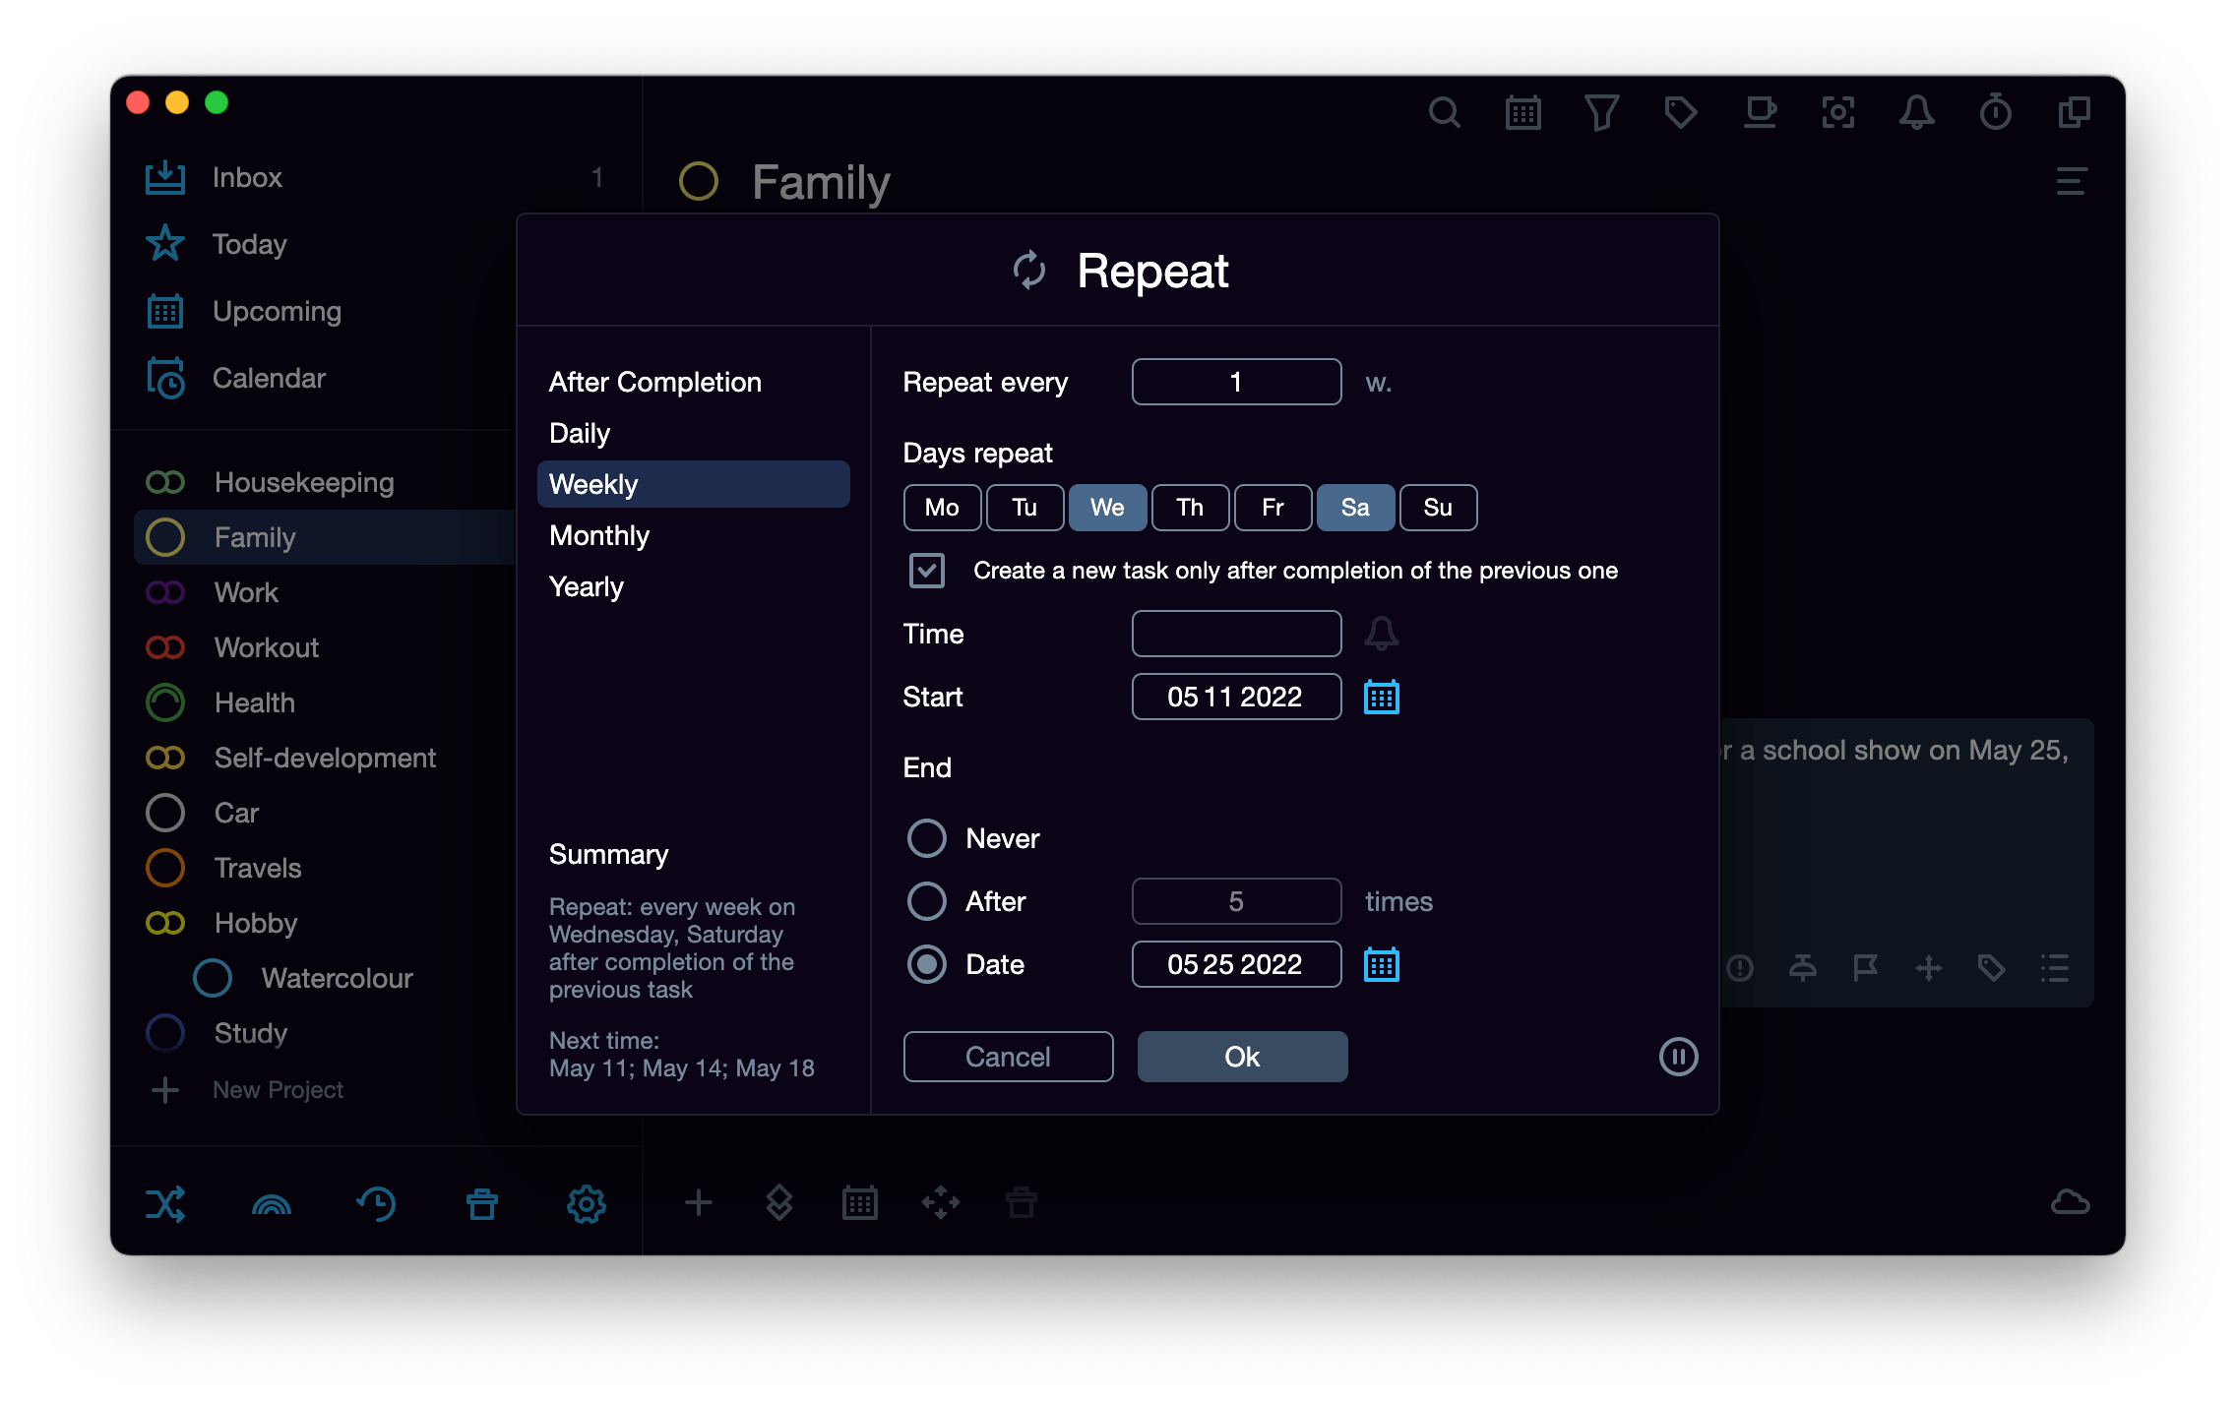Image resolution: width=2236 pixels, height=1401 pixels.
Task: Open the tags icon in top toolbar
Action: (x=1680, y=113)
